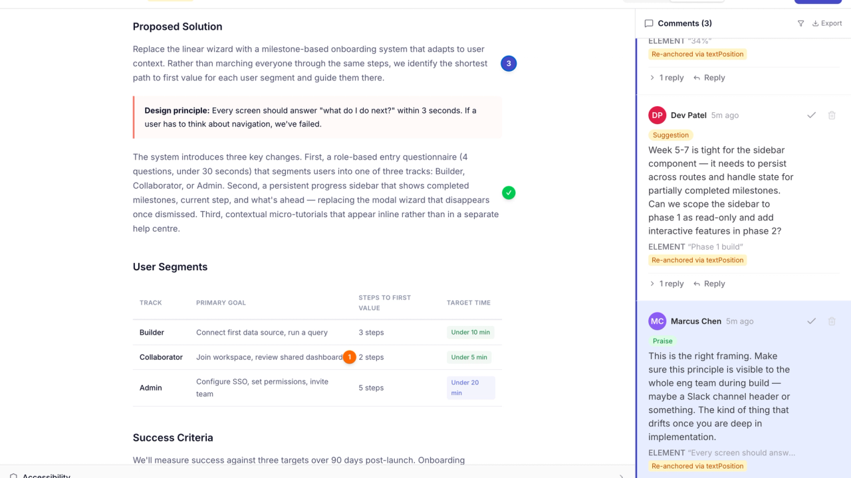Click the "Under 20 min" target badge
The height and width of the screenshot is (478, 851).
coord(471,388)
